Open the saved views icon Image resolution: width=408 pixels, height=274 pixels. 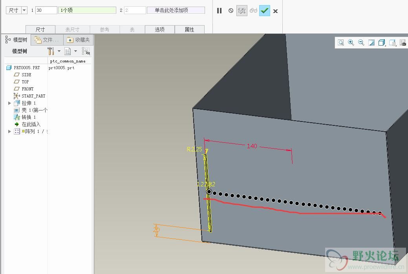pos(392,42)
